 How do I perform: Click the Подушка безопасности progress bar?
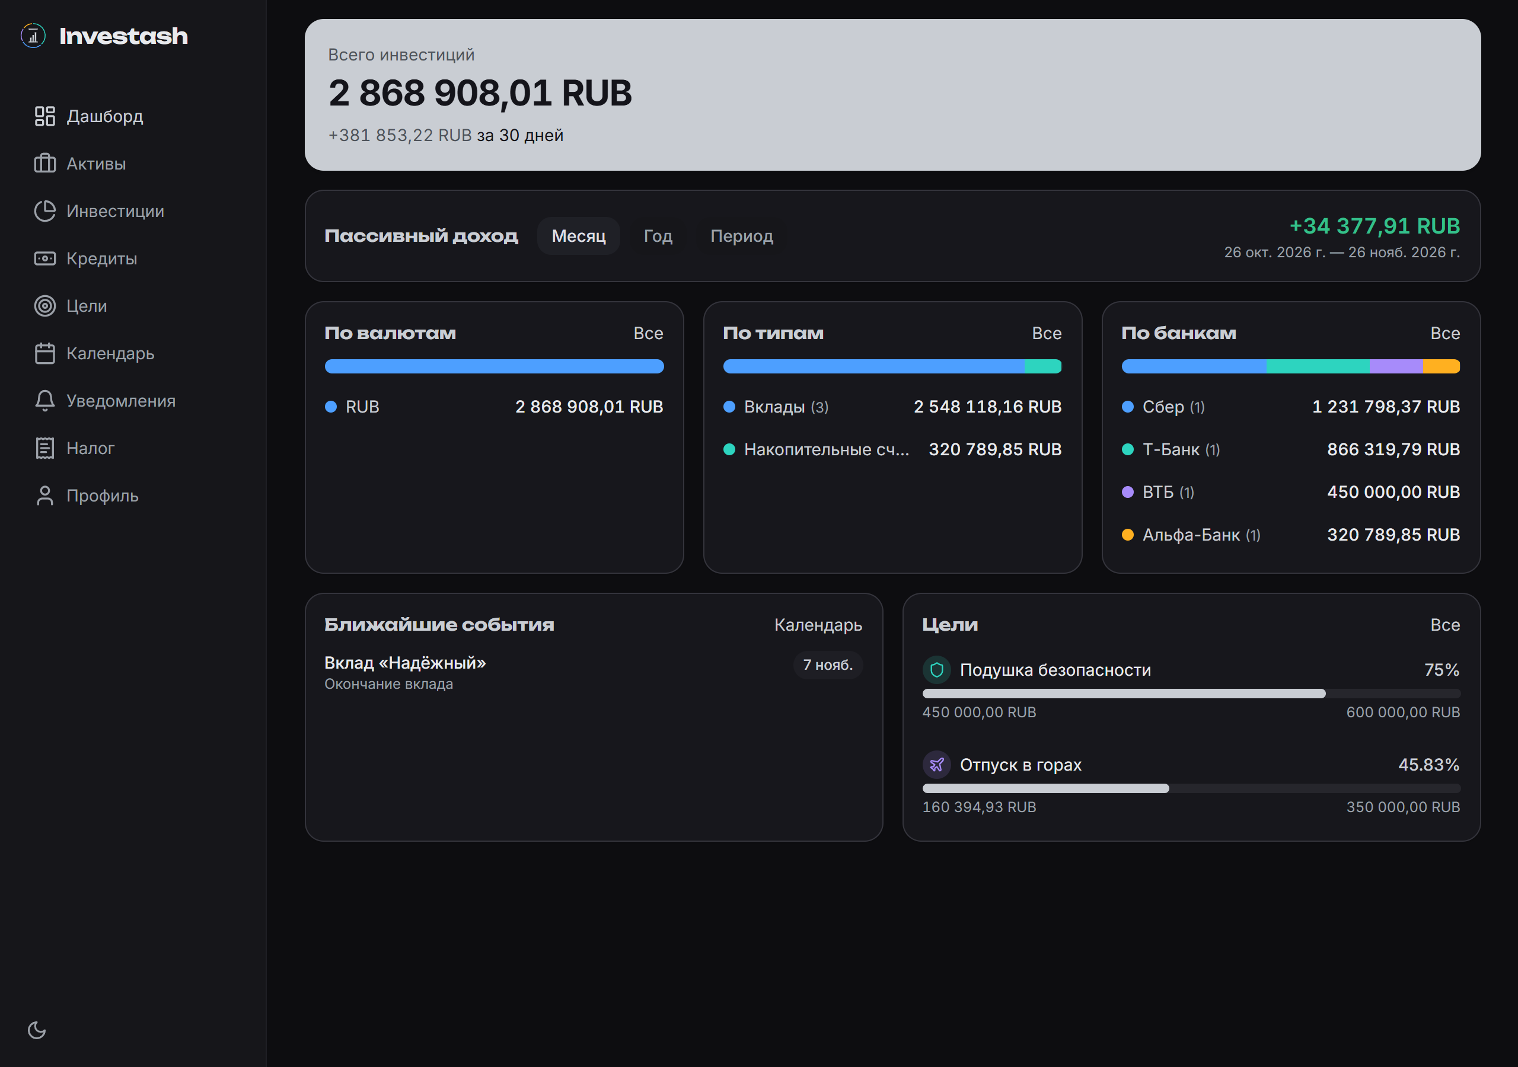(x=1191, y=694)
